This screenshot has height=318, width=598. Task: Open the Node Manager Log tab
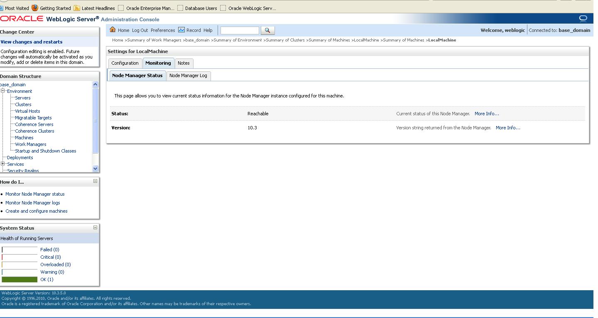click(x=188, y=76)
